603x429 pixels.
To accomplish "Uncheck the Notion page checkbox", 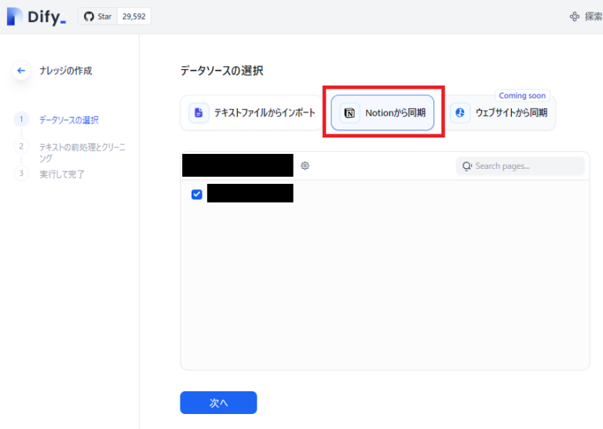I will tap(197, 194).
